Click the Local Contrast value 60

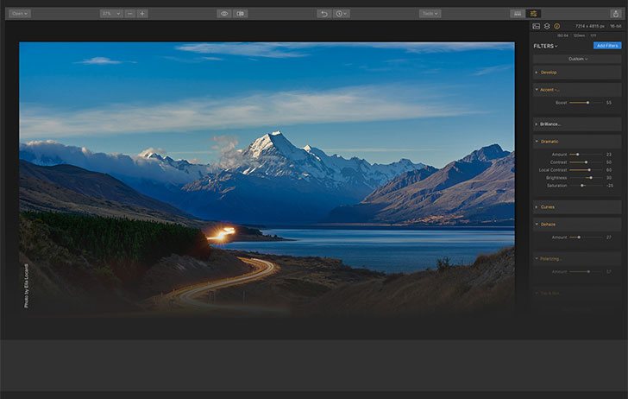(609, 170)
